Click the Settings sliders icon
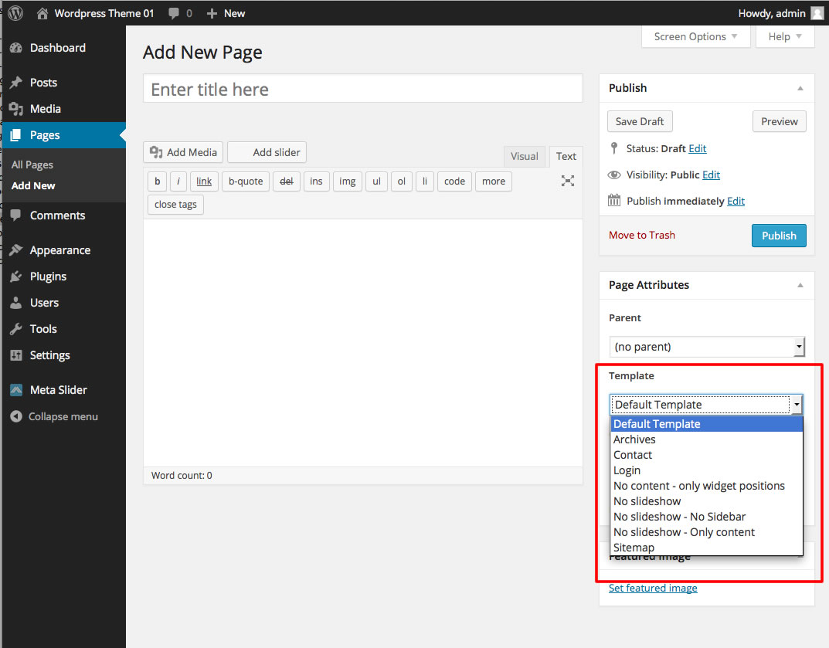829x648 pixels. (16, 355)
